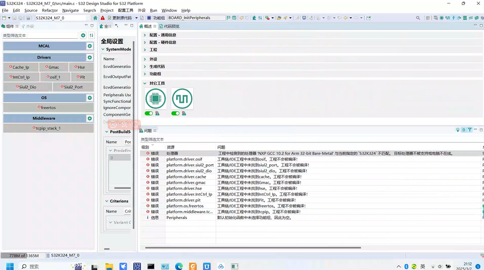Toggle the switch under the chip tool icon
Screen dimensions: 484x270
tap(149, 113)
